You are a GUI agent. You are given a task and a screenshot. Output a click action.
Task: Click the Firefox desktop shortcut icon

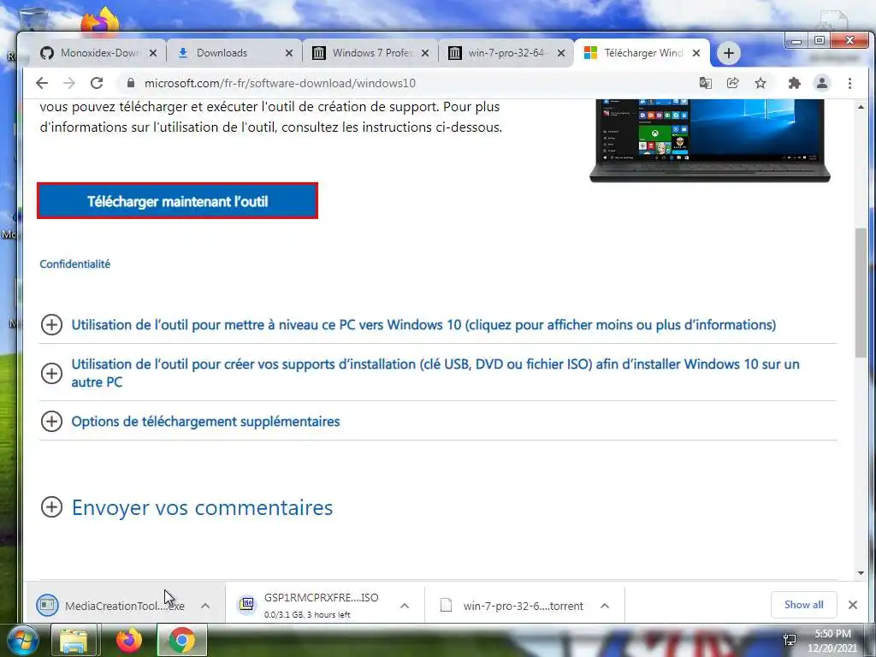(x=101, y=21)
